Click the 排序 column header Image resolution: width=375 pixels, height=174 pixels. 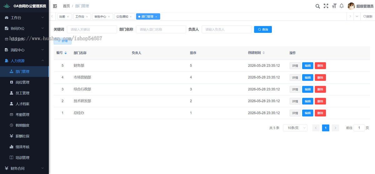click(193, 53)
